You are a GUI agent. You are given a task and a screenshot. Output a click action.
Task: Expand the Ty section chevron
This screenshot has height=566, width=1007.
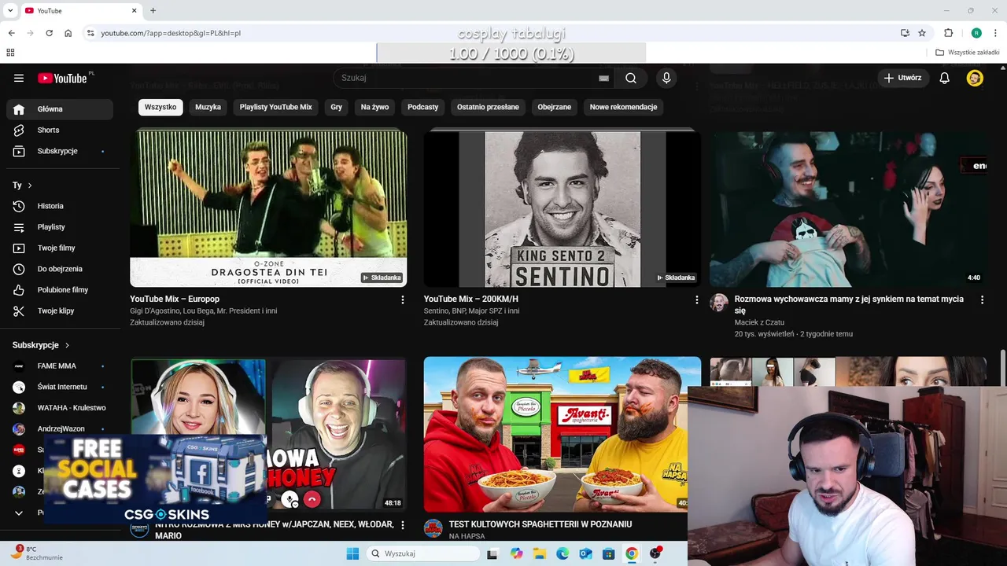click(30, 186)
